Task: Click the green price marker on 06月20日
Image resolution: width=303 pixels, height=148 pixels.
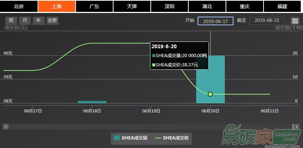Action: tap(210, 94)
